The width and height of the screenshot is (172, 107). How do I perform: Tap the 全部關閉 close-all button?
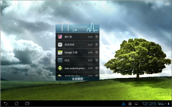click(78, 79)
